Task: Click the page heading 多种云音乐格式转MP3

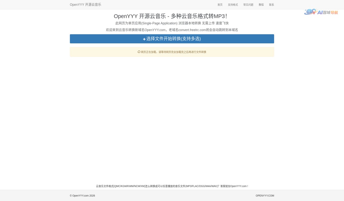Action: [x=172, y=16]
